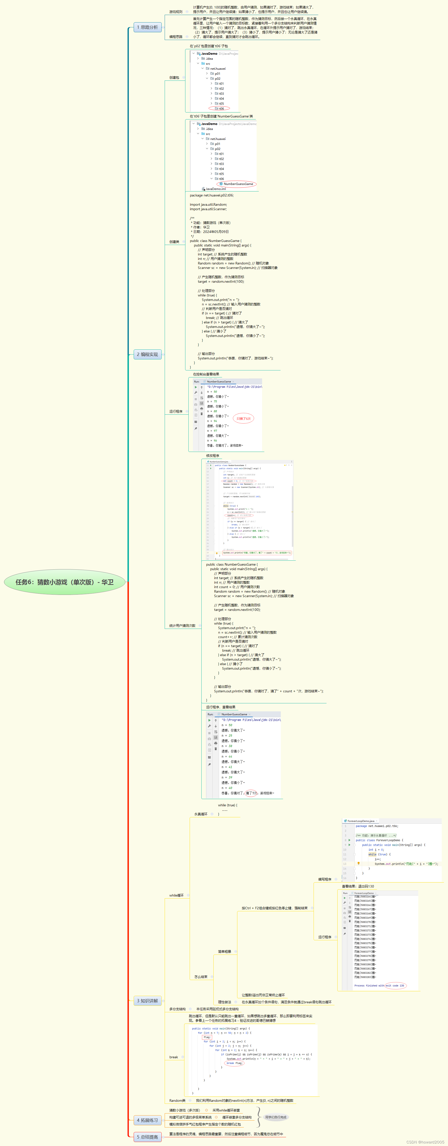Collapse the '统计用户猜测次数' branch toggle
The width and height of the screenshot is (448, 1146).
tap(200, 626)
